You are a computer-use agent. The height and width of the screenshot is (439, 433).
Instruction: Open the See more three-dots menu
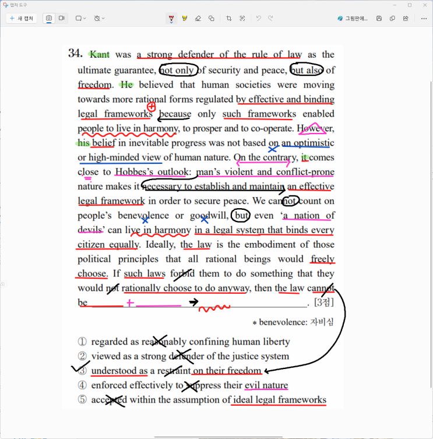(423, 19)
